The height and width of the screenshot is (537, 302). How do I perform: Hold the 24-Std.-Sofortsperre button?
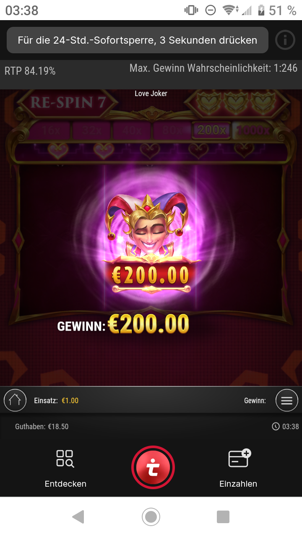[x=138, y=40]
